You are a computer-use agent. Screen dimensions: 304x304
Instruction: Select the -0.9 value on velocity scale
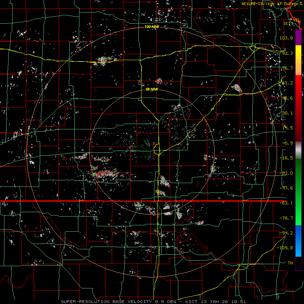(x=287, y=143)
